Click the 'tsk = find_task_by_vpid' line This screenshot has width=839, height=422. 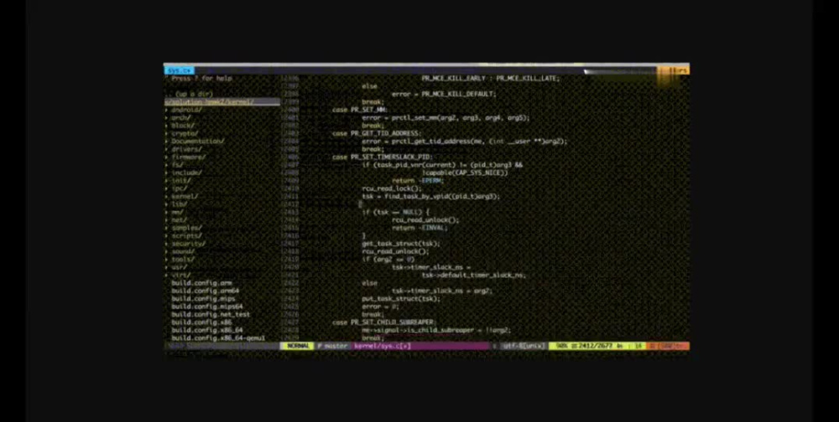(x=430, y=197)
